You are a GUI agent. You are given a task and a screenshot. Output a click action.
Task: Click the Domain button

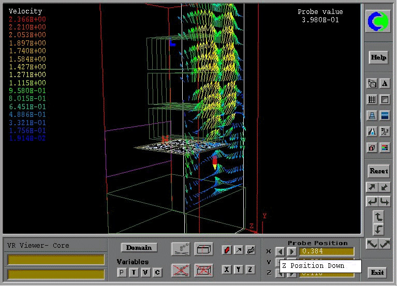[x=139, y=247]
